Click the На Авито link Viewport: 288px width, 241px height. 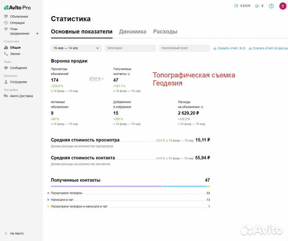[17, 233]
